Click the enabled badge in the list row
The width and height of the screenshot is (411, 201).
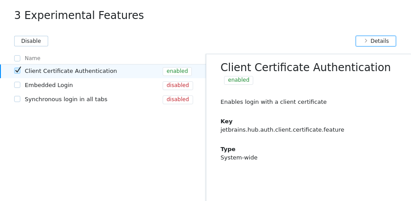coord(177,71)
